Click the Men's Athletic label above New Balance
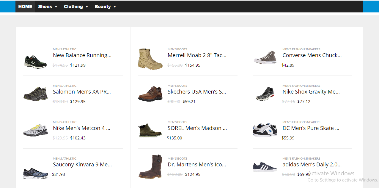 (x=65, y=49)
